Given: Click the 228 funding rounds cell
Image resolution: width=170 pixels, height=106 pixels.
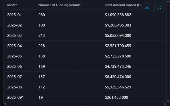Looking at the screenshot, I should pyautogui.click(x=42, y=46).
